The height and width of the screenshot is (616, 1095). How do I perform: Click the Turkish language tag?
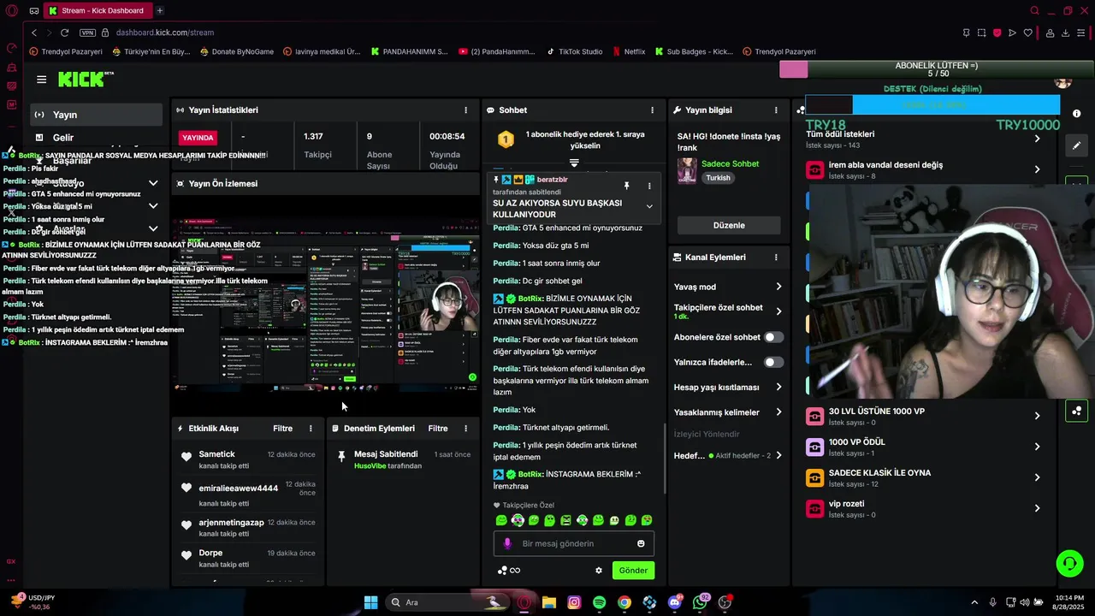[x=718, y=178]
